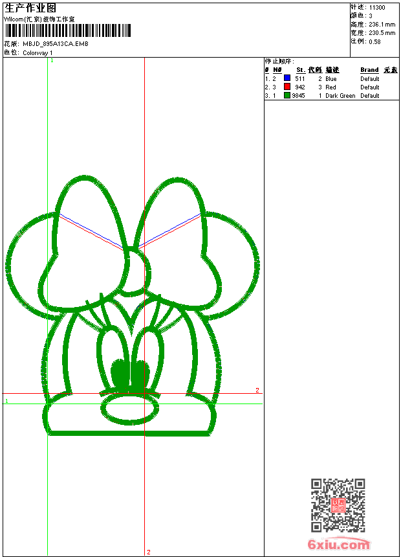Click the 'Default' brand in the Blue row
This screenshot has height=557, width=401.
pos(369,79)
